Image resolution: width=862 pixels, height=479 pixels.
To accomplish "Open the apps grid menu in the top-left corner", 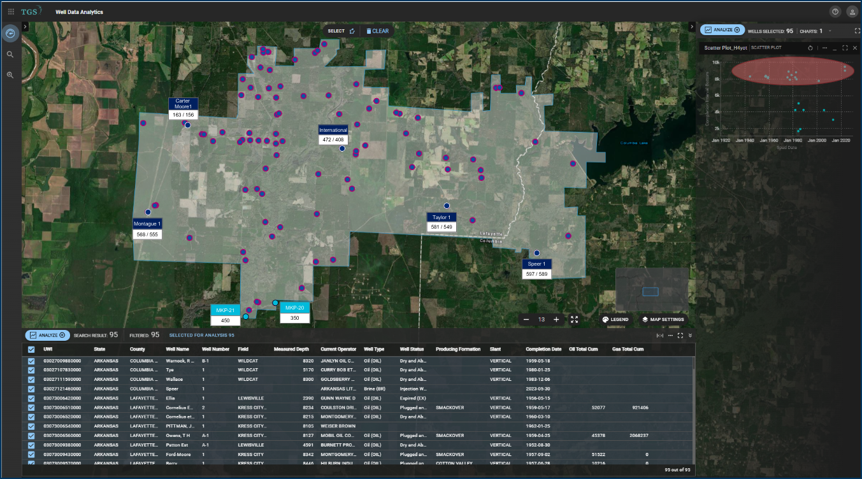I will (10, 11).
